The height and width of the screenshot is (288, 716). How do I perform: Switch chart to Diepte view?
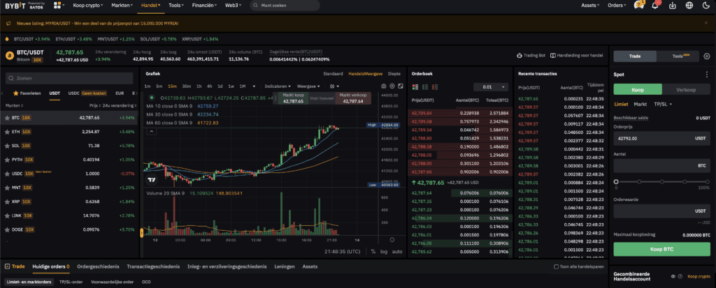tap(394, 73)
